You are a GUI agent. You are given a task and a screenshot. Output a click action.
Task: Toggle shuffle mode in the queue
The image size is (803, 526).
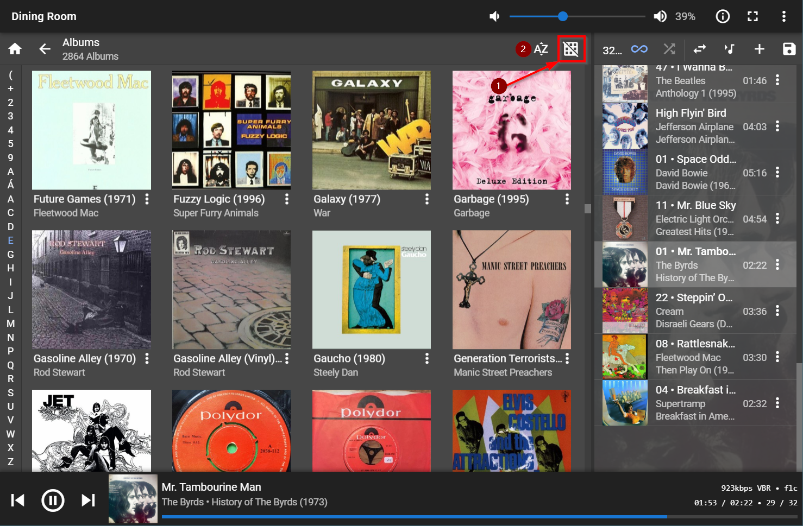[x=669, y=49]
